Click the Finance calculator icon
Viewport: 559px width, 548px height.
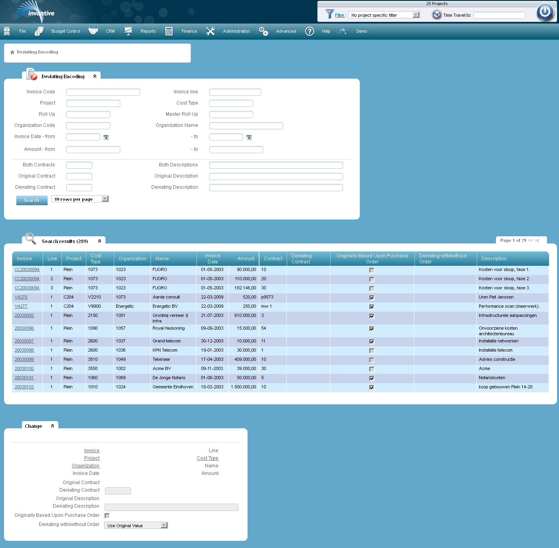click(168, 31)
